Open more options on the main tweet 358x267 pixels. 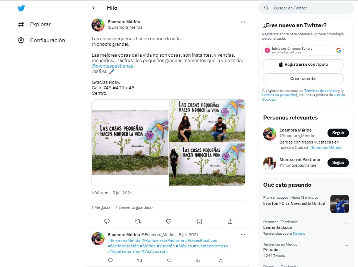pos(243,22)
